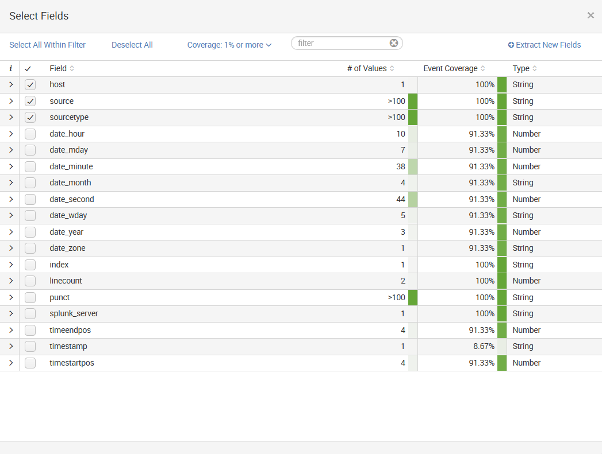This screenshot has height=454, width=602.
Task: Expand the index row details
Action: point(11,265)
